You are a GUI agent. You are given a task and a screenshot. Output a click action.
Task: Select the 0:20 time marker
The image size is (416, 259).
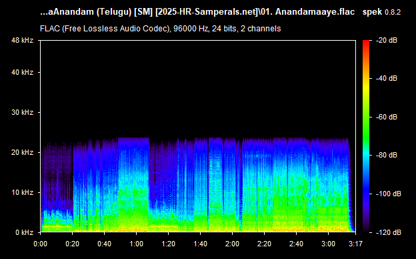pos(73,244)
